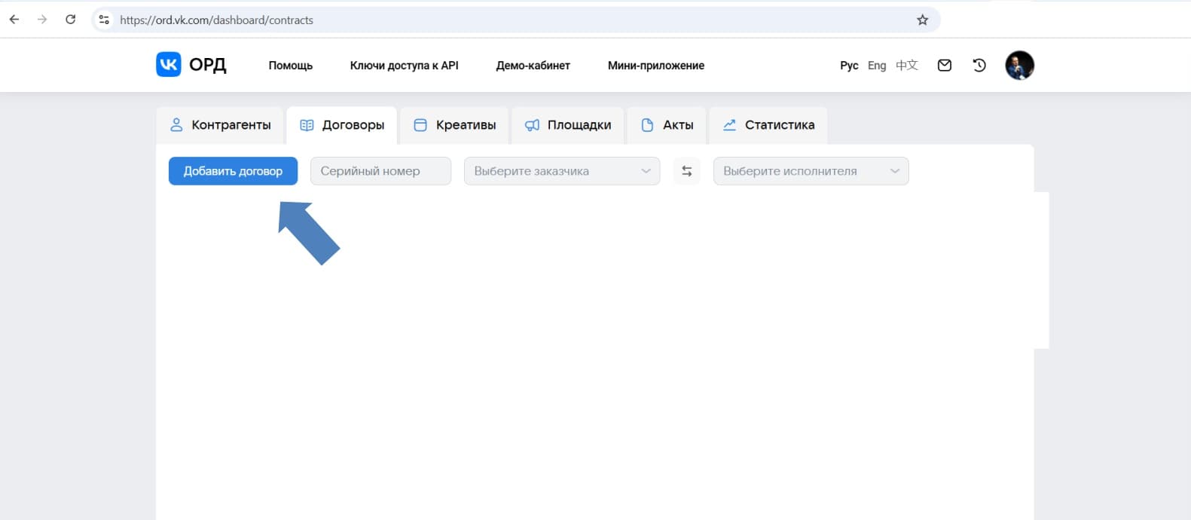Click the VK ОРД logo
This screenshot has height=520, width=1191.
[x=191, y=65]
